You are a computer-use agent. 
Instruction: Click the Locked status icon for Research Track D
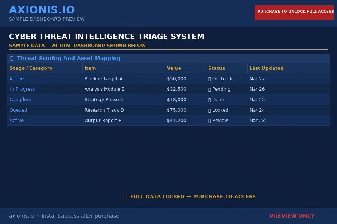point(210,110)
